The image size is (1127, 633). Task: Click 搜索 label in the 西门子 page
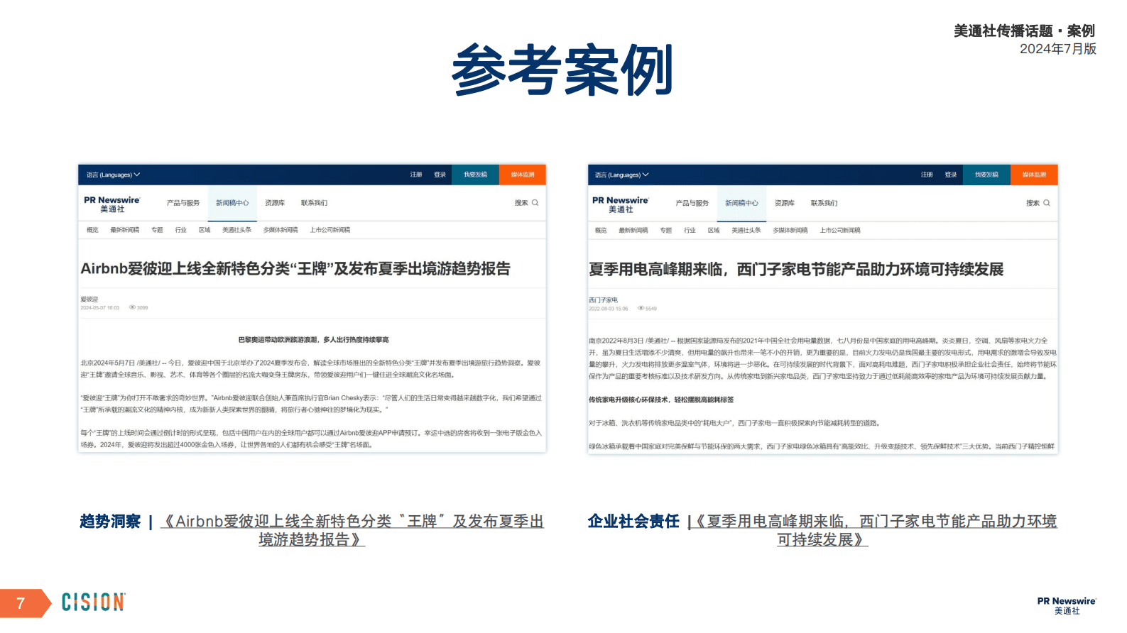1033,203
